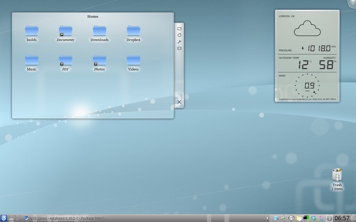Open folder view settings with wrench icon
The image size is (356, 222).
click(x=179, y=42)
